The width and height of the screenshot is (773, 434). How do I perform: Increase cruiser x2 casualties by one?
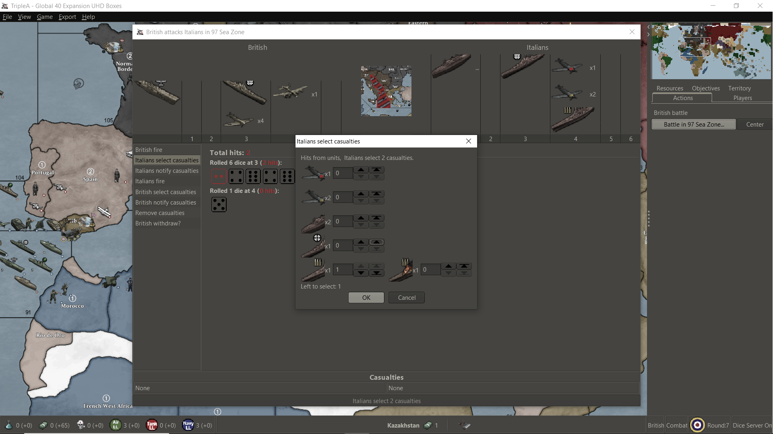click(361, 218)
